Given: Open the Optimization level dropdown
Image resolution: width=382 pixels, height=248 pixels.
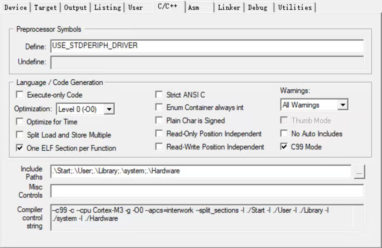Looking at the screenshot, I should point(85,109).
